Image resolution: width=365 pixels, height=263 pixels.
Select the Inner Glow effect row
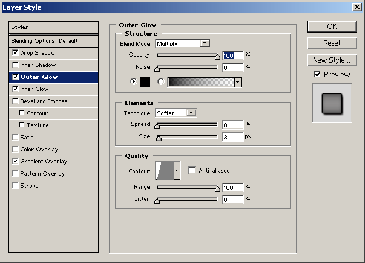[x=53, y=89]
